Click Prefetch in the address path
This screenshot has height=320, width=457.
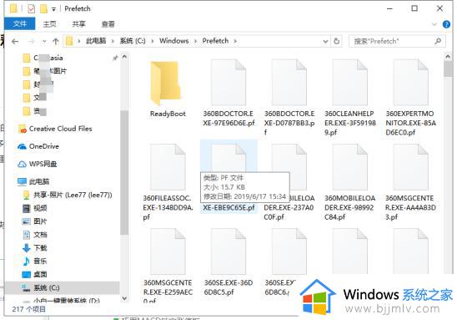pyautogui.click(x=215, y=41)
